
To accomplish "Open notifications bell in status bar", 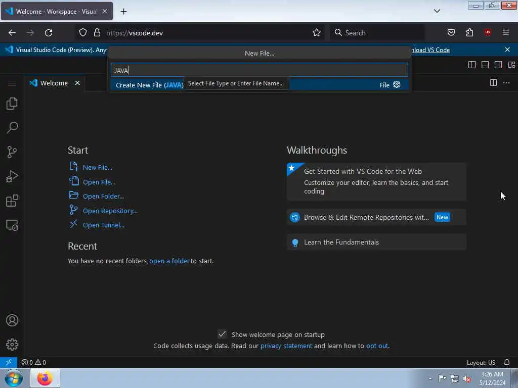I will point(507,362).
